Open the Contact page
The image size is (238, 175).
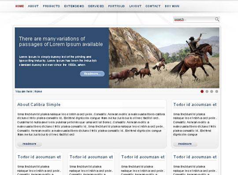tap(153, 6)
